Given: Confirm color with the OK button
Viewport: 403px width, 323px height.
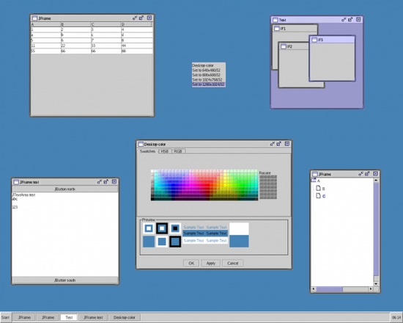Looking at the screenshot, I should (191, 264).
